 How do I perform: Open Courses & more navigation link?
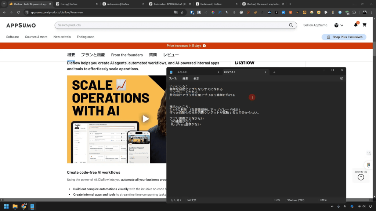coord(36,37)
